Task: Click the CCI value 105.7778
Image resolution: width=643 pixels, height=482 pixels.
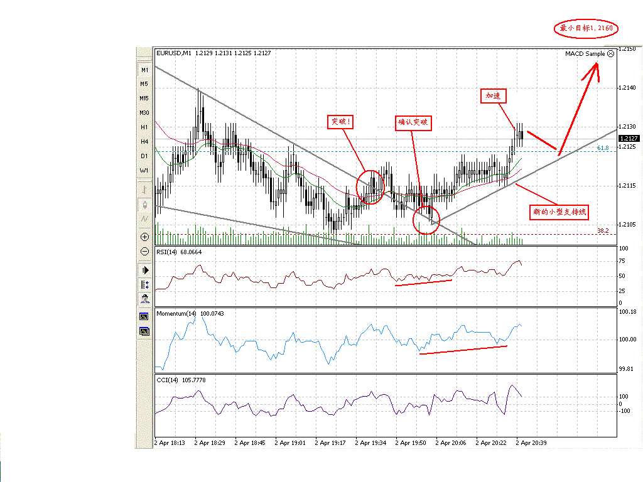Action: pyautogui.click(x=194, y=380)
